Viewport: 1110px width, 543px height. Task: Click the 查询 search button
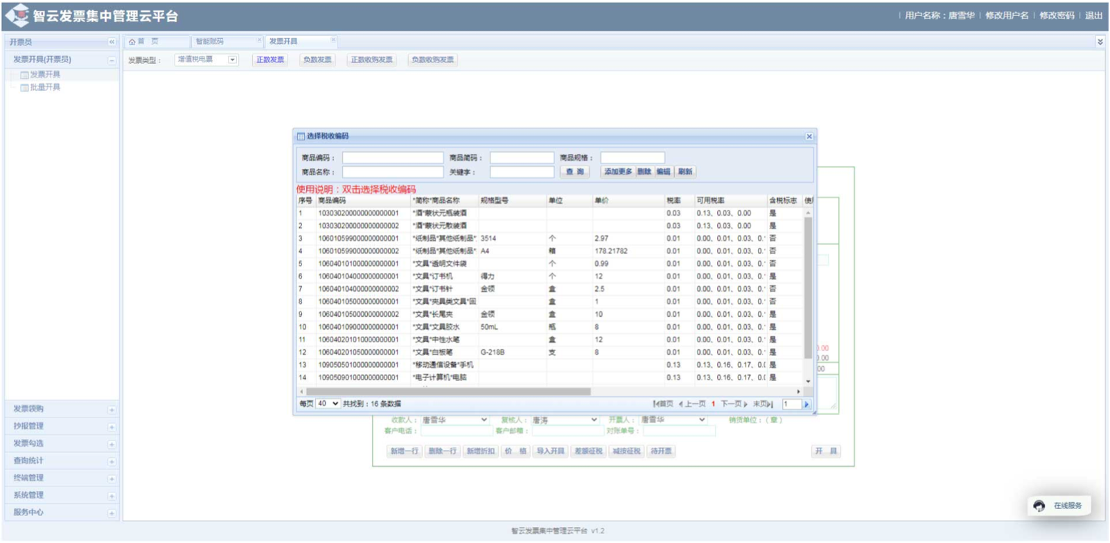tap(575, 172)
